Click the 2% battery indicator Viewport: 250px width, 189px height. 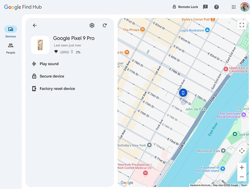(76, 52)
